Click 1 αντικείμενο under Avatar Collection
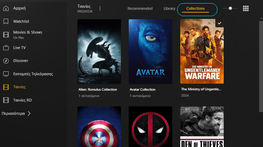Image resolution: width=263 pixels, height=147 pixels. 140,96
